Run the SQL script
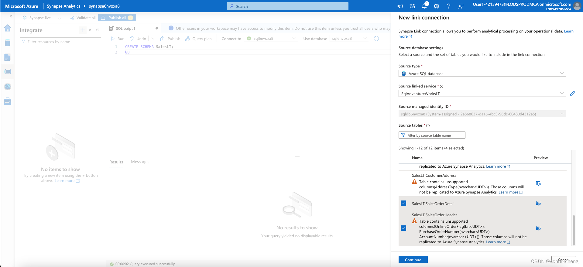Viewport: 583px width, 267px height. coord(118,39)
